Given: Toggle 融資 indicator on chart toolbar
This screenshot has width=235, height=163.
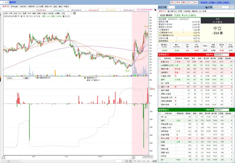Looking at the screenshot, I should 25,13.
